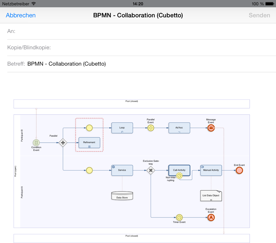The height and width of the screenshot is (243, 276).
Task: Tap the hand marker on Manual Activity
Action: point(202,167)
